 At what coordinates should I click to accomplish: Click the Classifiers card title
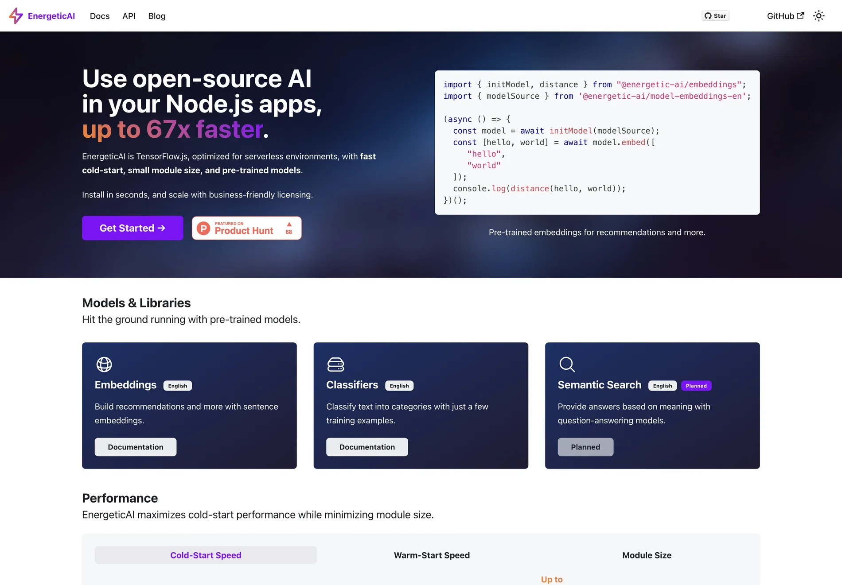point(352,385)
